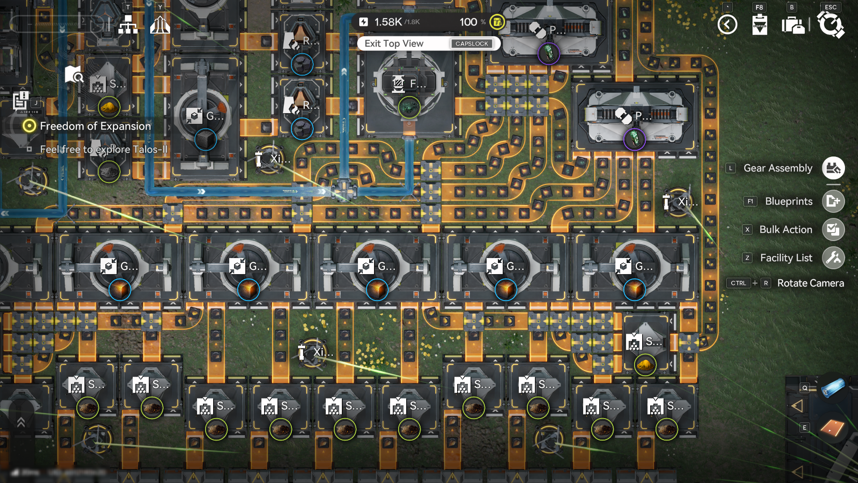Click the 1.58K power usage readout
This screenshot has height=483, width=858.
388,22
